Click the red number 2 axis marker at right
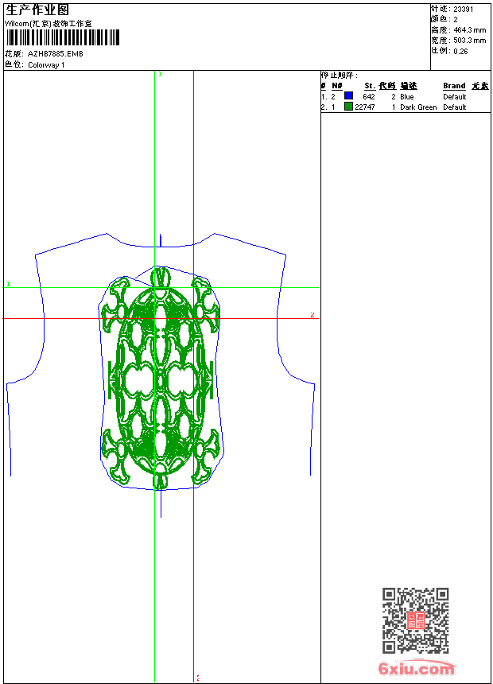The width and height of the screenshot is (493, 684). pyautogui.click(x=312, y=316)
